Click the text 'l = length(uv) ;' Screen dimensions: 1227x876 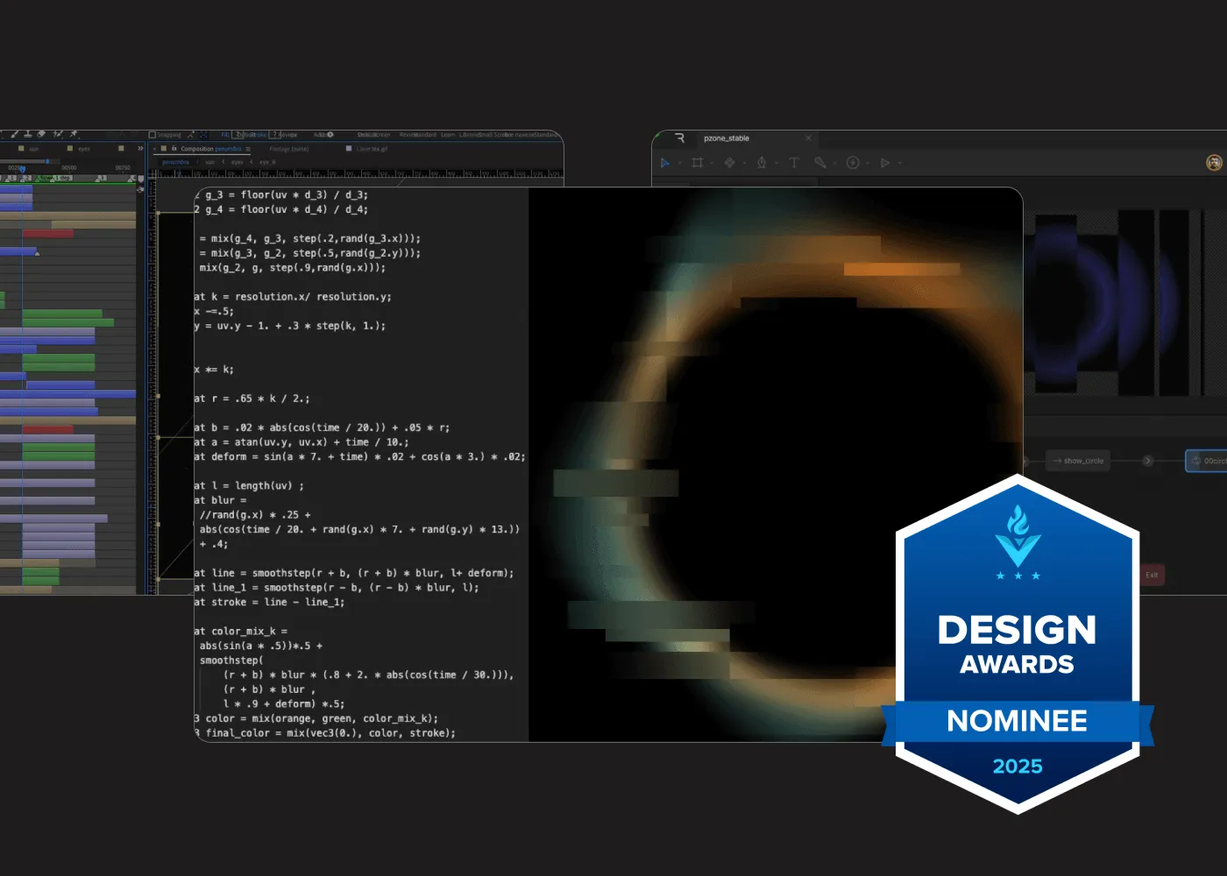pos(258,485)
